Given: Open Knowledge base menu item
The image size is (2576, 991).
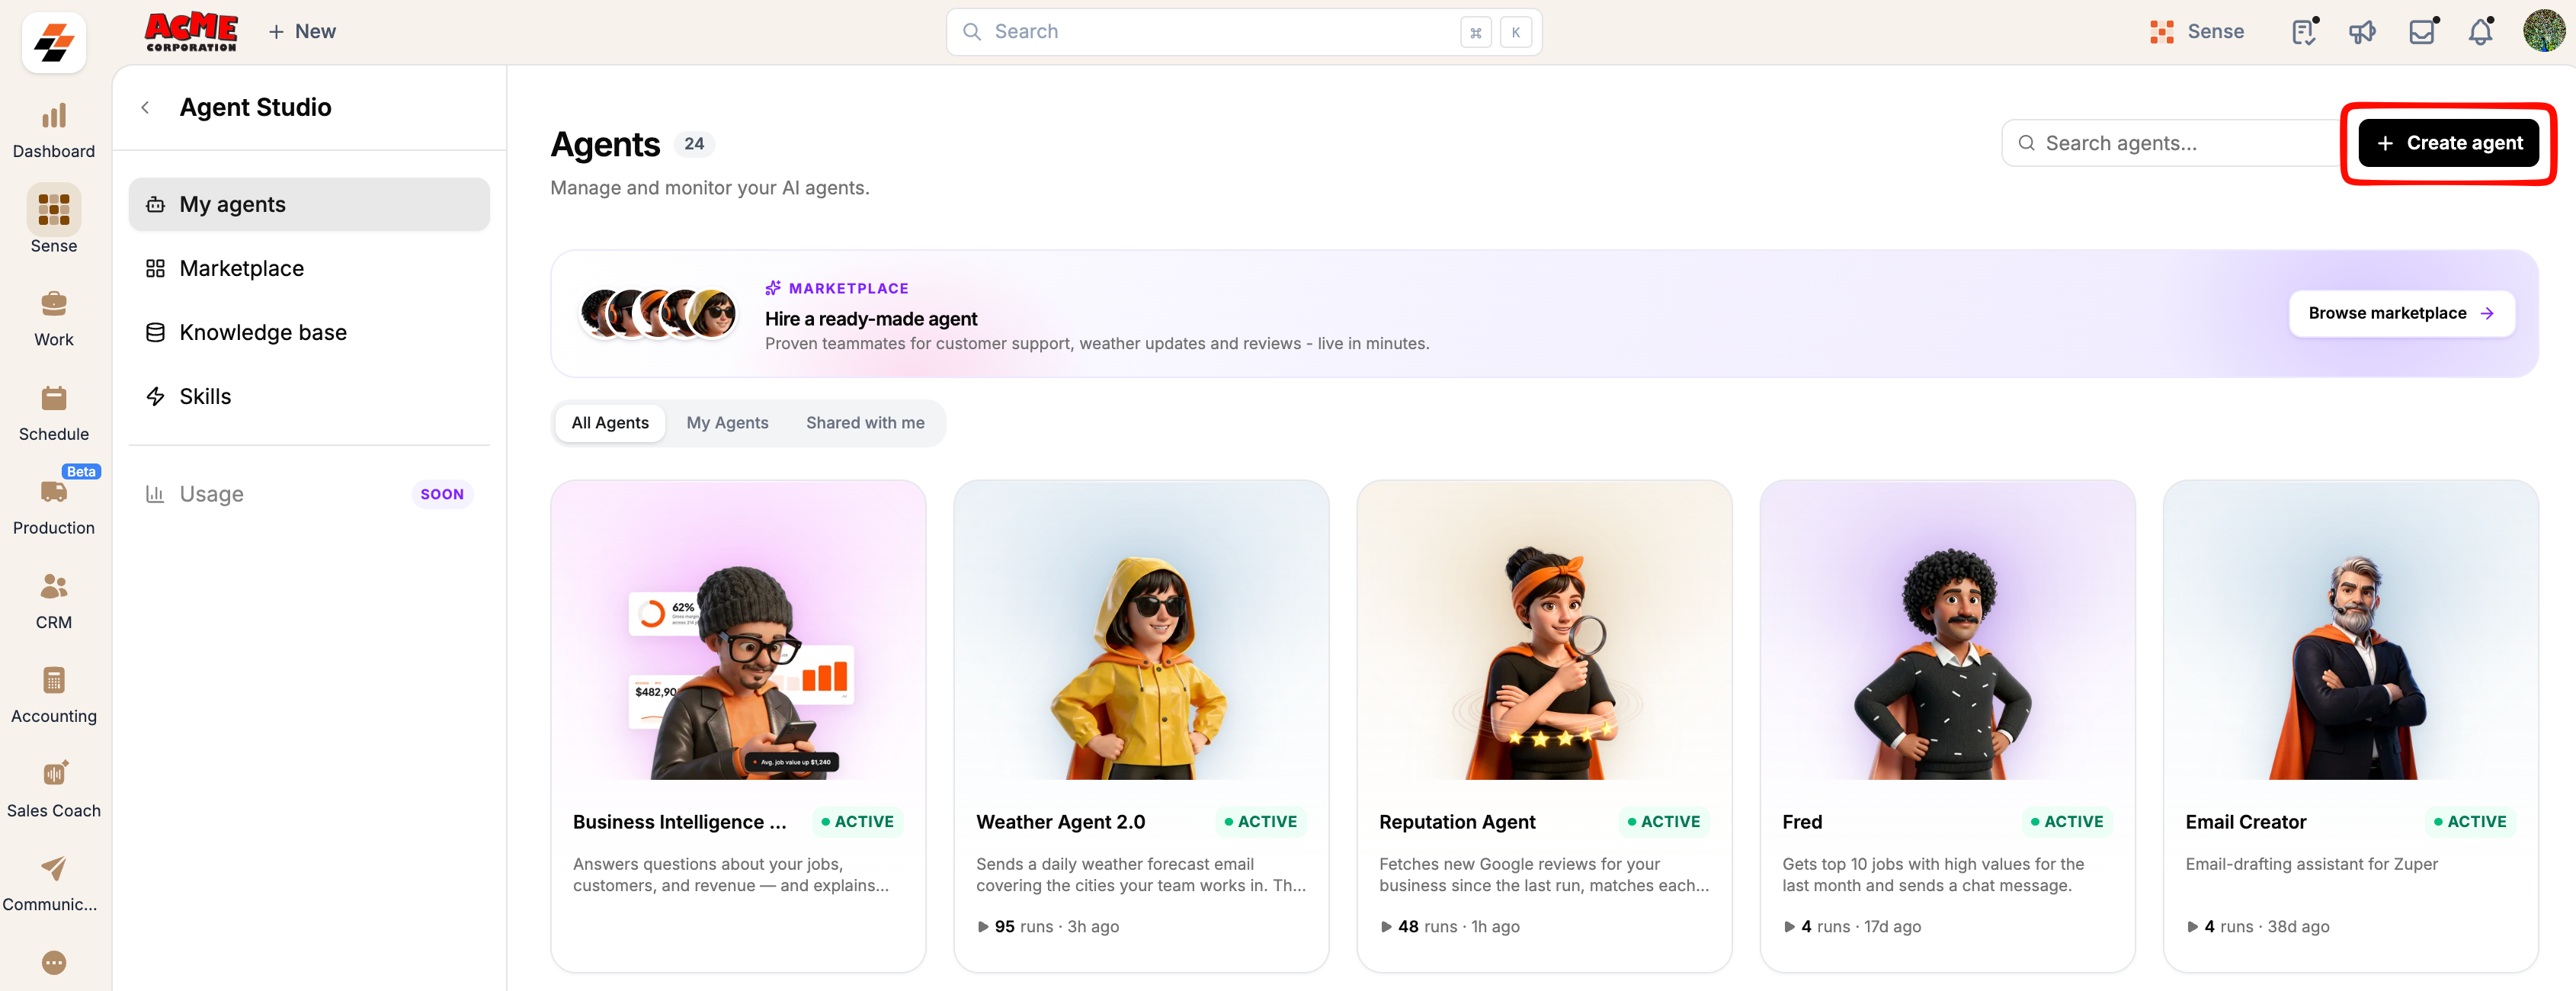Looking at the screenshot, I should click(309, 332).
